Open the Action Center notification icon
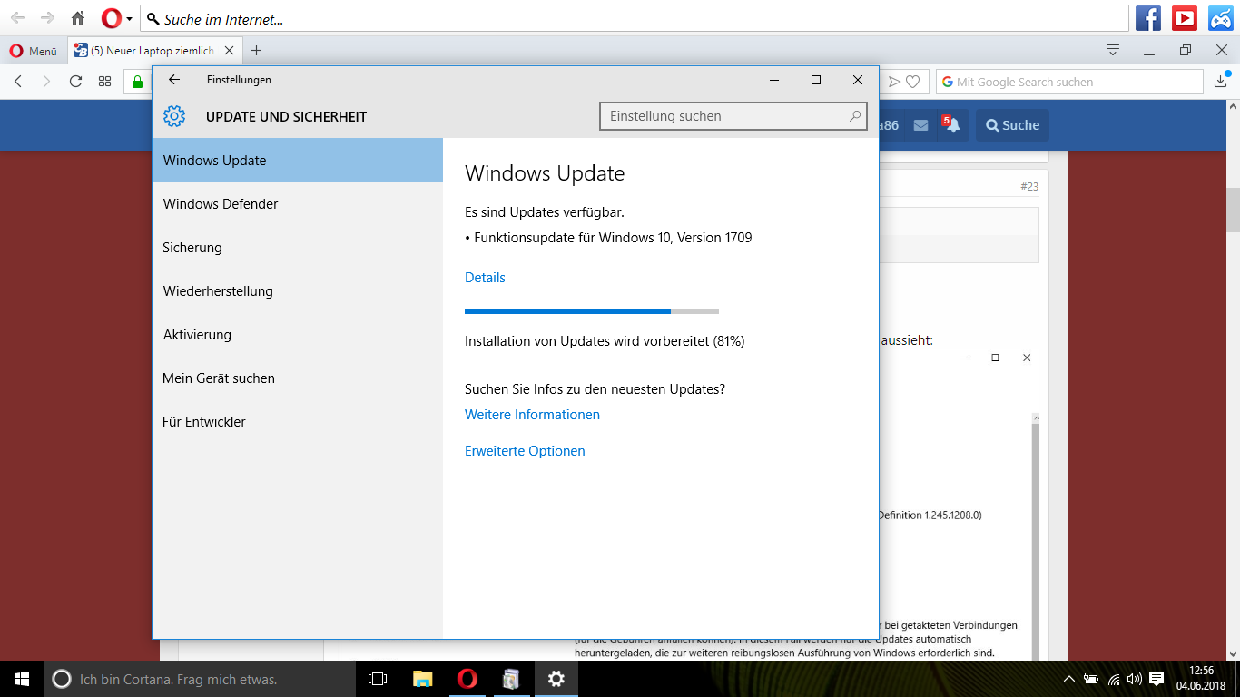 tap(1156, 679)
